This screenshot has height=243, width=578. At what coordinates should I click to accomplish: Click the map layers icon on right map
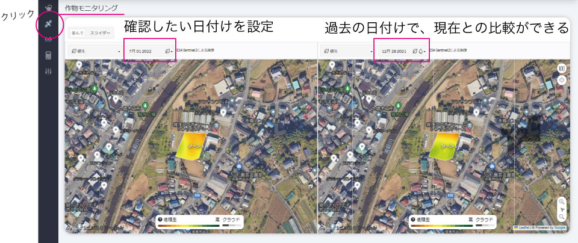point(561,68)
